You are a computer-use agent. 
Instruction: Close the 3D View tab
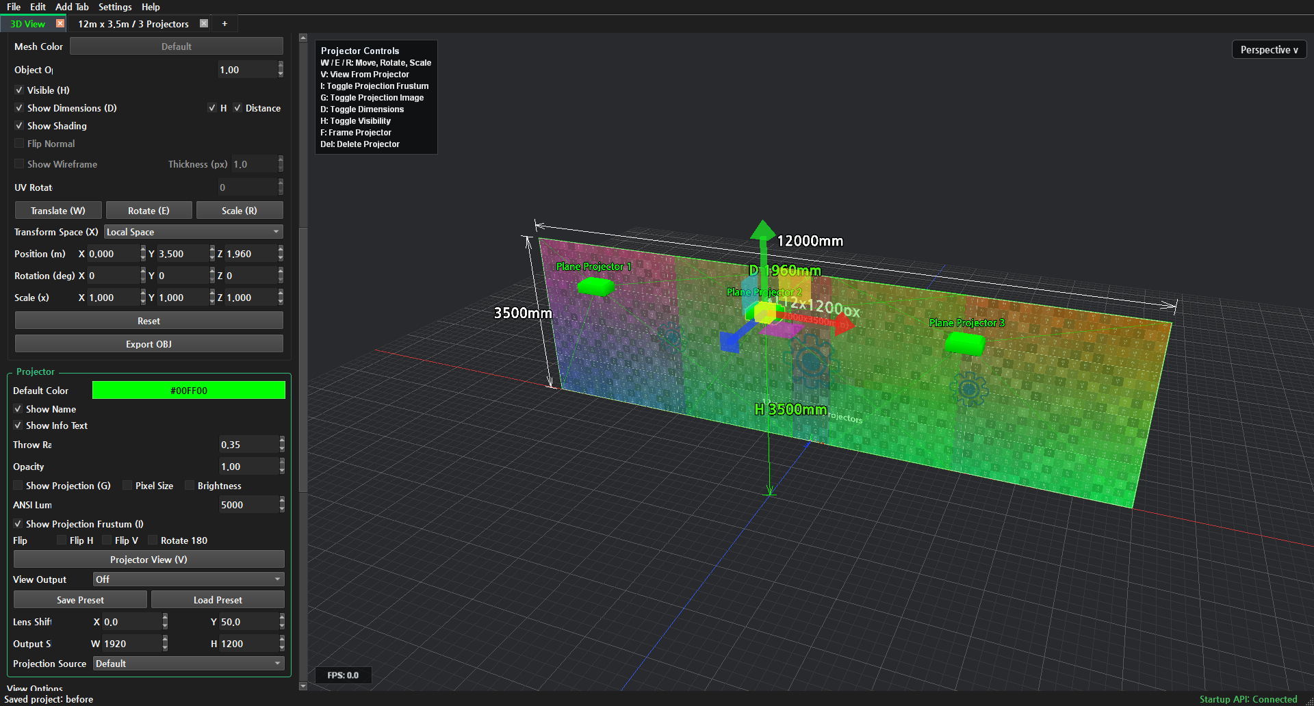pos(60,23)
